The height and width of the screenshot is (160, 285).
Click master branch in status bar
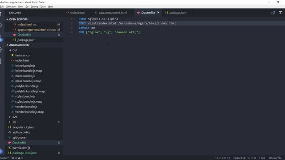[x=4, y=158]
